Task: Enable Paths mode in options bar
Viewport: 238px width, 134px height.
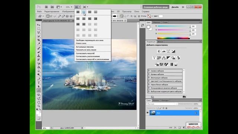Action: click(x=51, y=16)
